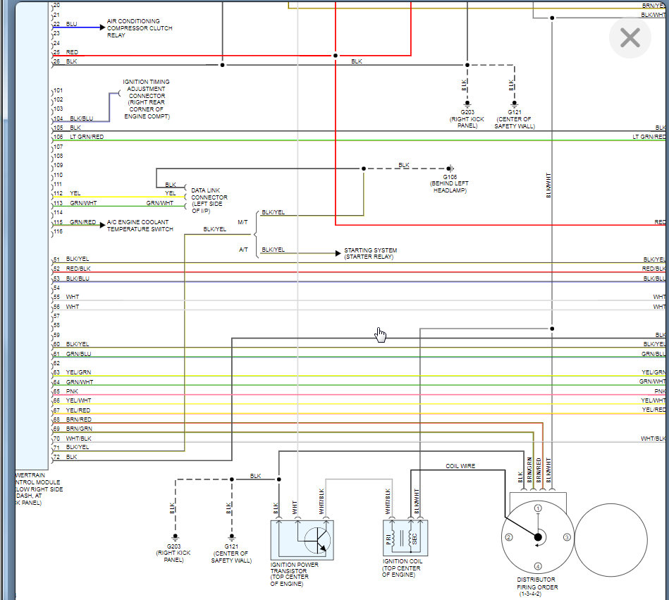669x600 pixels.
Task: Select the 'IGNITION TIMING ADJUSTMENT CONNECTOR' label
Action: point(147,99)
